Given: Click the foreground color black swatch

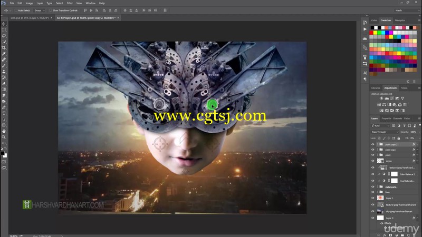Looking at the screenshot, I should coord(3,153).
